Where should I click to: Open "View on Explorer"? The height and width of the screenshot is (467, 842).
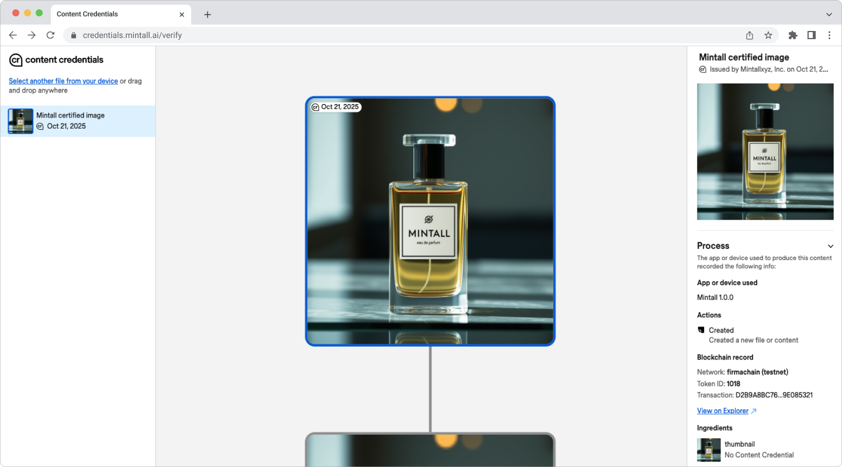point(723,410)
